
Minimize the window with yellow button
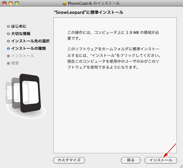coord(11,3)
